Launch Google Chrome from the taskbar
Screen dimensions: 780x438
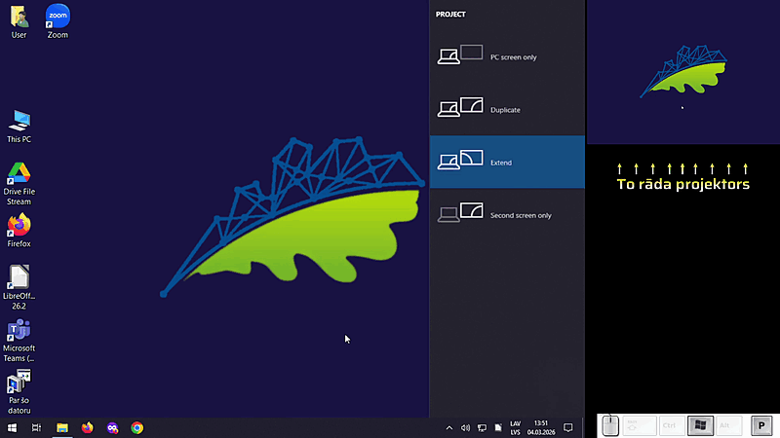pos(137,427)
